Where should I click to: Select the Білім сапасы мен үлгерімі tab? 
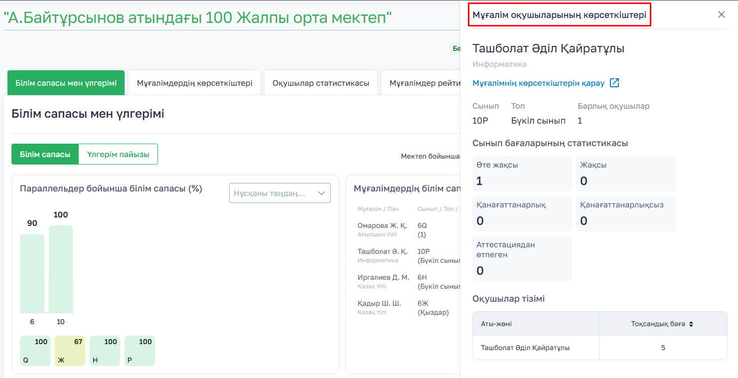click(66, 83)
